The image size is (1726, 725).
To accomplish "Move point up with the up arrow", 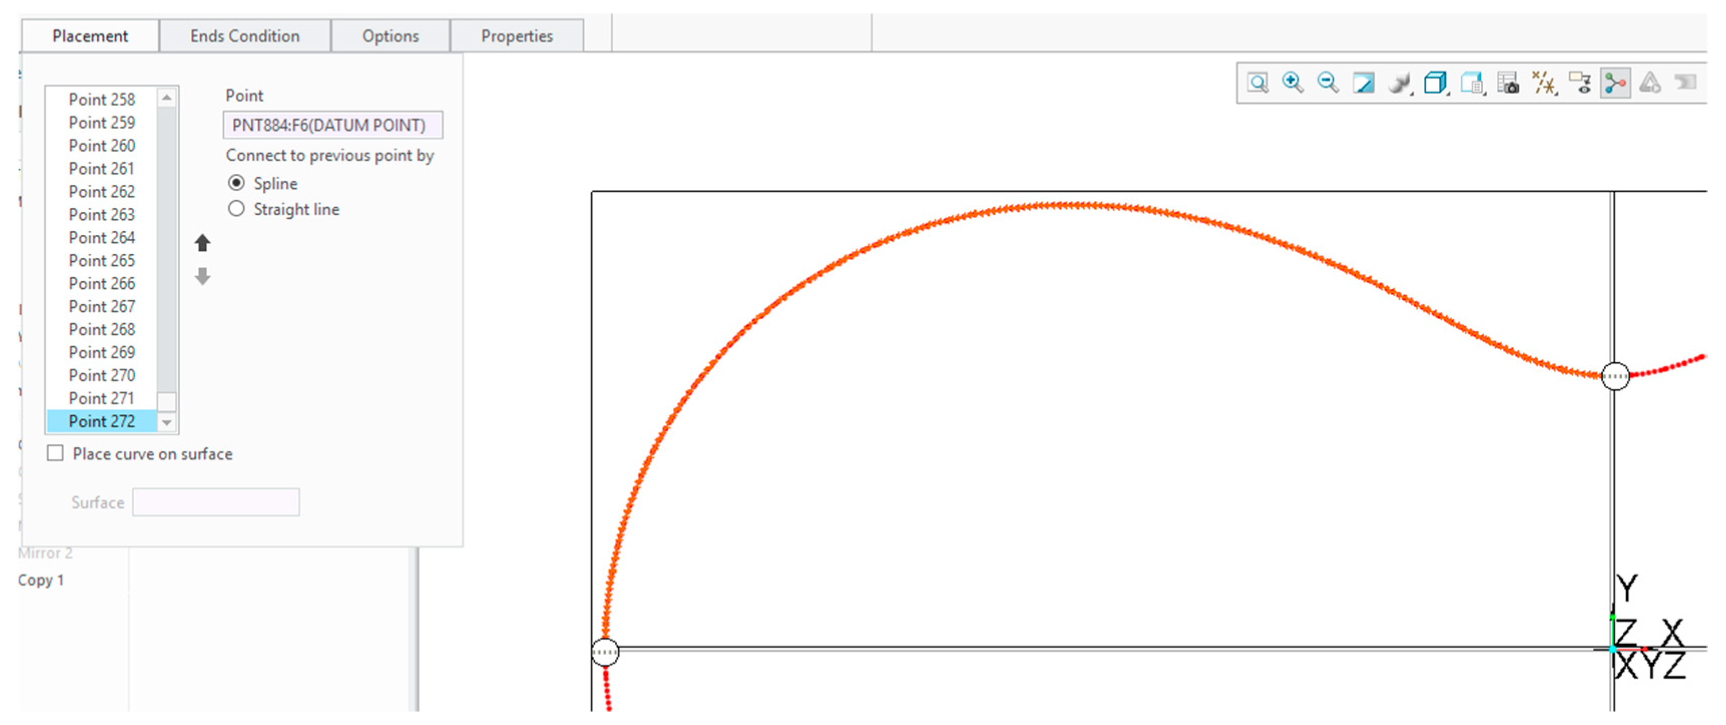I will (x=202, y=242).
